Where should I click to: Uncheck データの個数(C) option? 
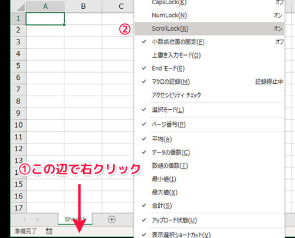(209, 152)
